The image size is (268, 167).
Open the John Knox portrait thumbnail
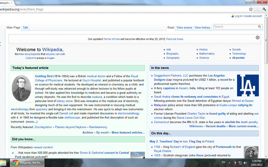coord(251,152)
